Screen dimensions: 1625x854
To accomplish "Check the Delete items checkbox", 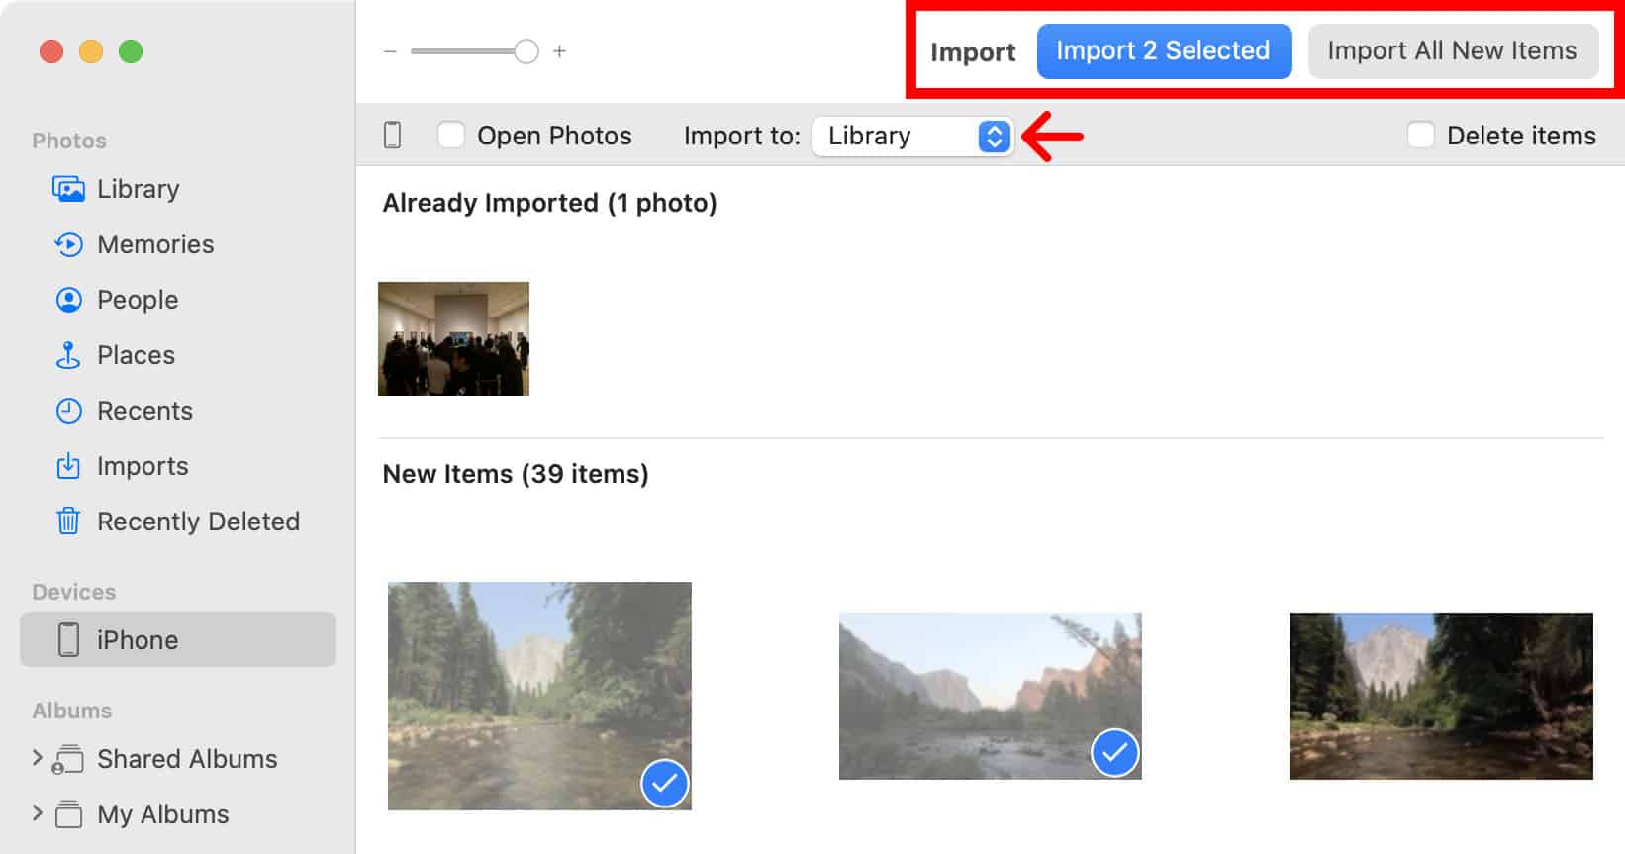I will 1421,135.
